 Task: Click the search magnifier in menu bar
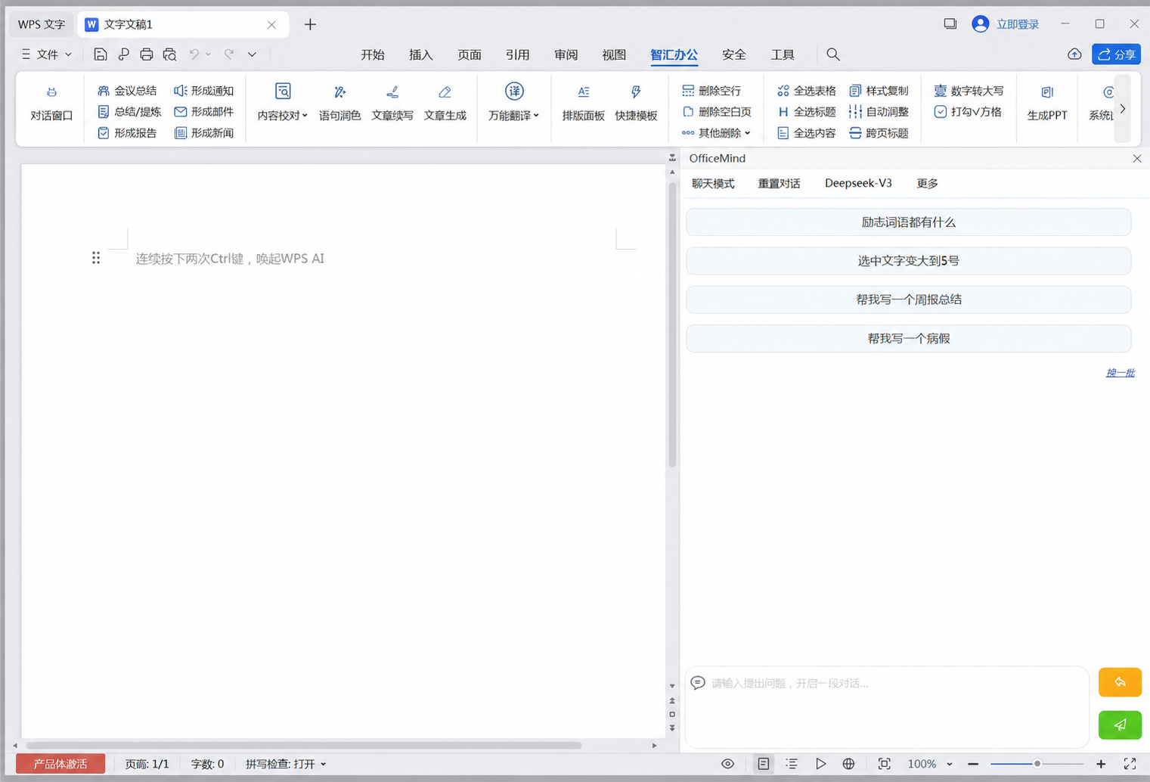833,54
